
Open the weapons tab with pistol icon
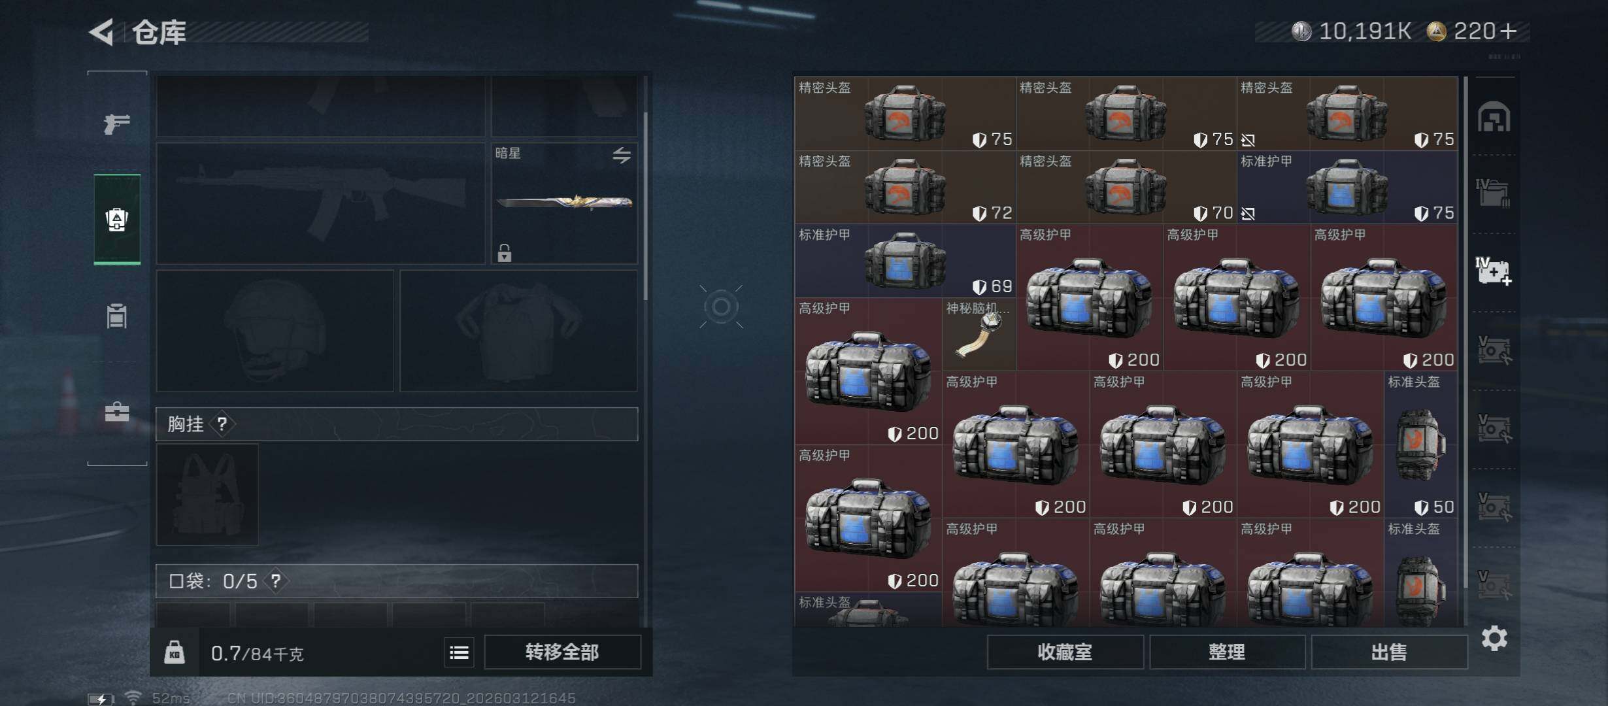[x=117, y=123]
